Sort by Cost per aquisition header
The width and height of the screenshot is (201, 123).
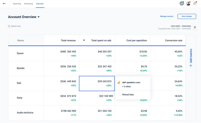137,40
